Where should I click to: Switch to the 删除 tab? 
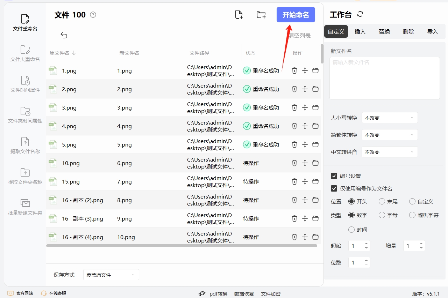tap(408, 31)
